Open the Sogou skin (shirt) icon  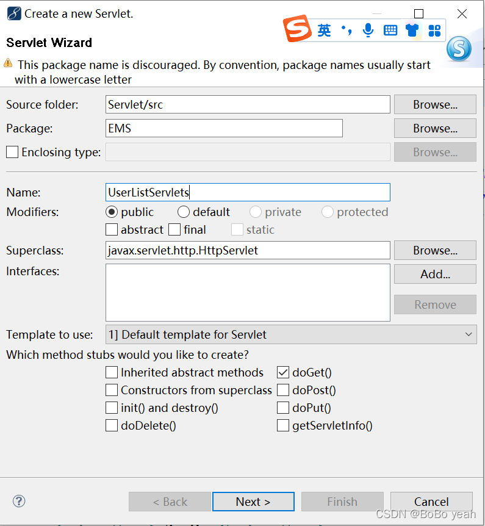click(x=412, y=30)
